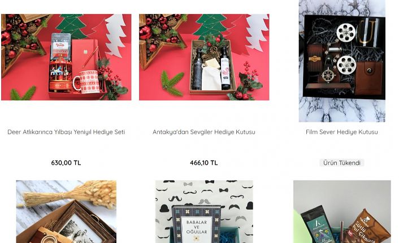Click the red carousel music box in the Deer set
399x243 pixels.
60,74
